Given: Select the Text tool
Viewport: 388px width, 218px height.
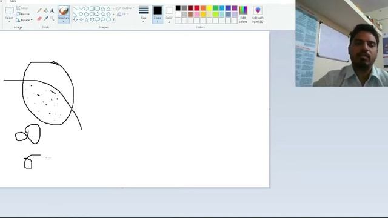Looking at the screenshot, I should click(x=52, y=10).
